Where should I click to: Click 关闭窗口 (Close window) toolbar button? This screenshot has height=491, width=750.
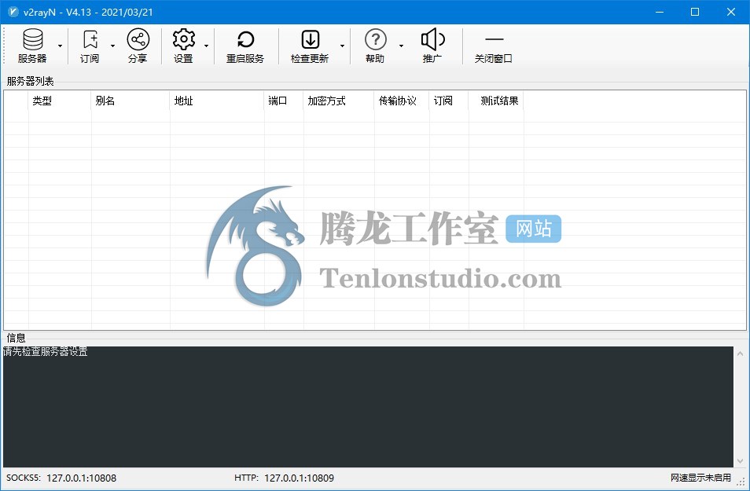[494, 46]
